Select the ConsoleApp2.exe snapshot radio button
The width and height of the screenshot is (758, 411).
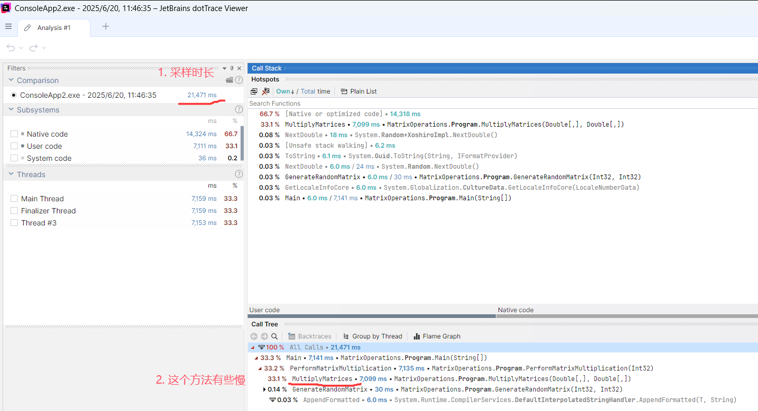point(14,95)
